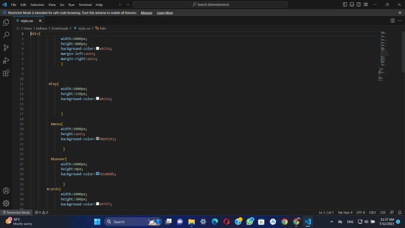Image resolution: width=405 pixels, height=228 pixels.
Task: Open the File menu
Action: 14,5
